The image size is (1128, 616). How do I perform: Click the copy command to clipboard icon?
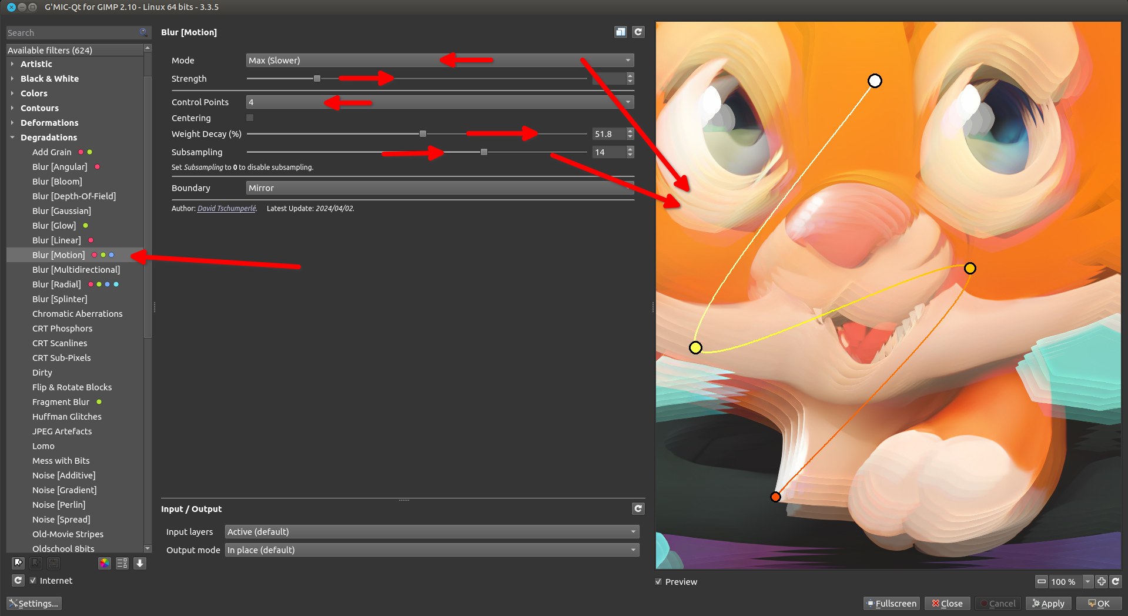[621, 32]
